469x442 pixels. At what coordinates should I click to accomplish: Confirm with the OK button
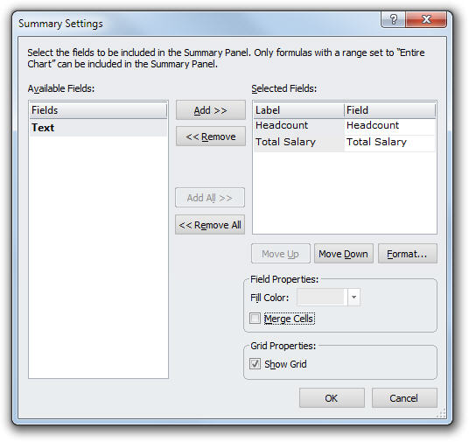332,398
